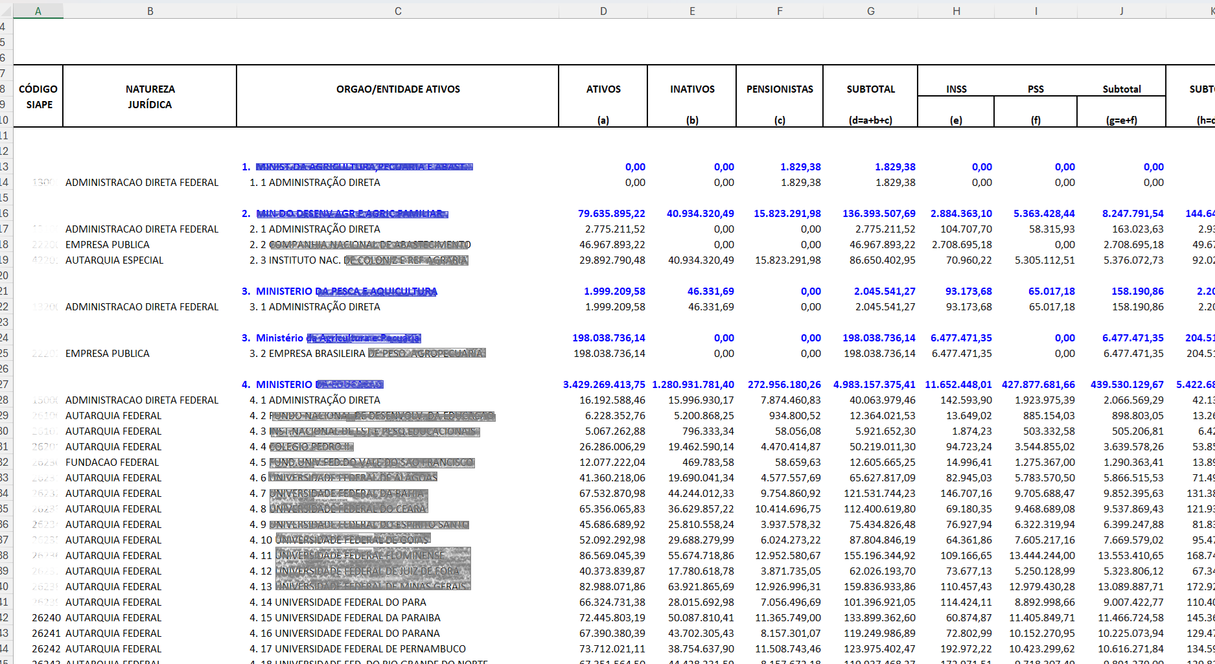Click the blue value 3.429.269.413,75
This screenshot has width=1215, height=664.
(604, 385)
